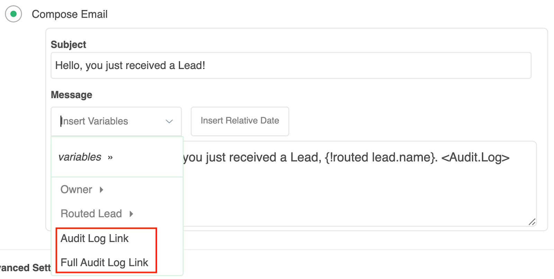This screenshot has width=554, height=279.
Task: Insert the Full Audit Log Link variable
Action: point(104,262)
